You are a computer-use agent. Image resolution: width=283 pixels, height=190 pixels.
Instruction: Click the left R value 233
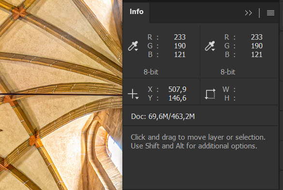180,37
